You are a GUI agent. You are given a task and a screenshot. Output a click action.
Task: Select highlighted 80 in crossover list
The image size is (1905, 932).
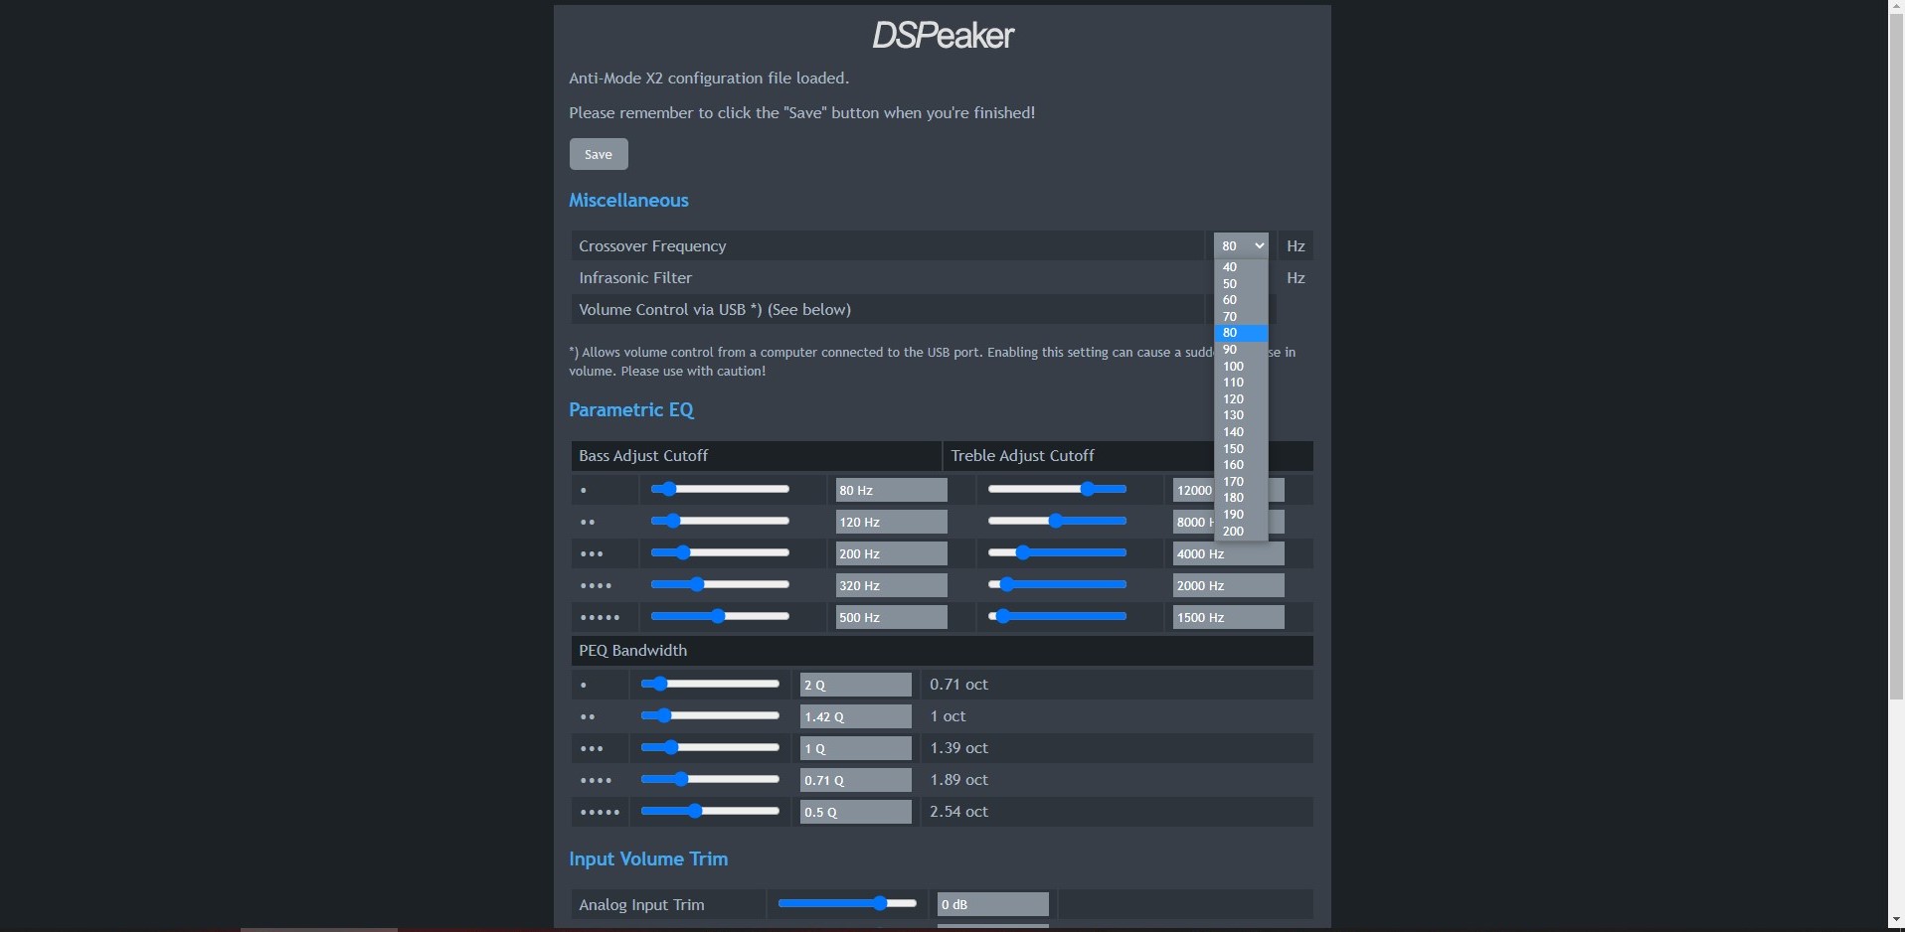[1241, 333]
